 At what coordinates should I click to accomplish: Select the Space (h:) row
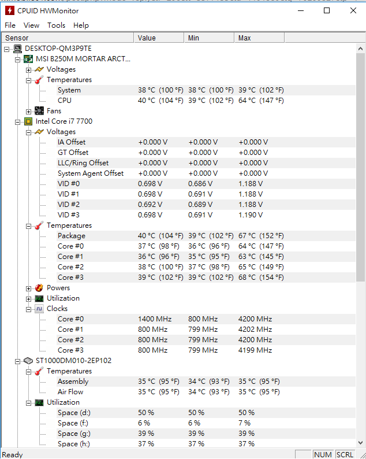pos(206,444)
